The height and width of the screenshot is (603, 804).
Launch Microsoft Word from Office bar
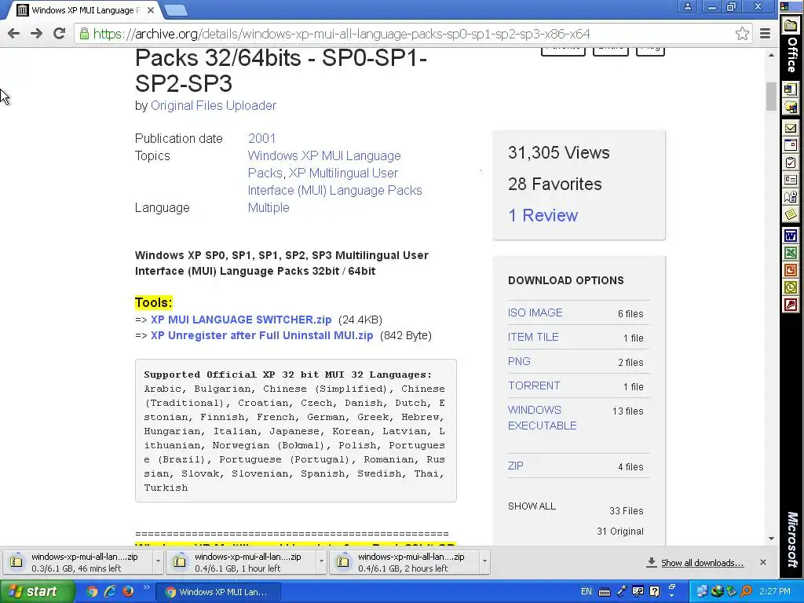791,236
